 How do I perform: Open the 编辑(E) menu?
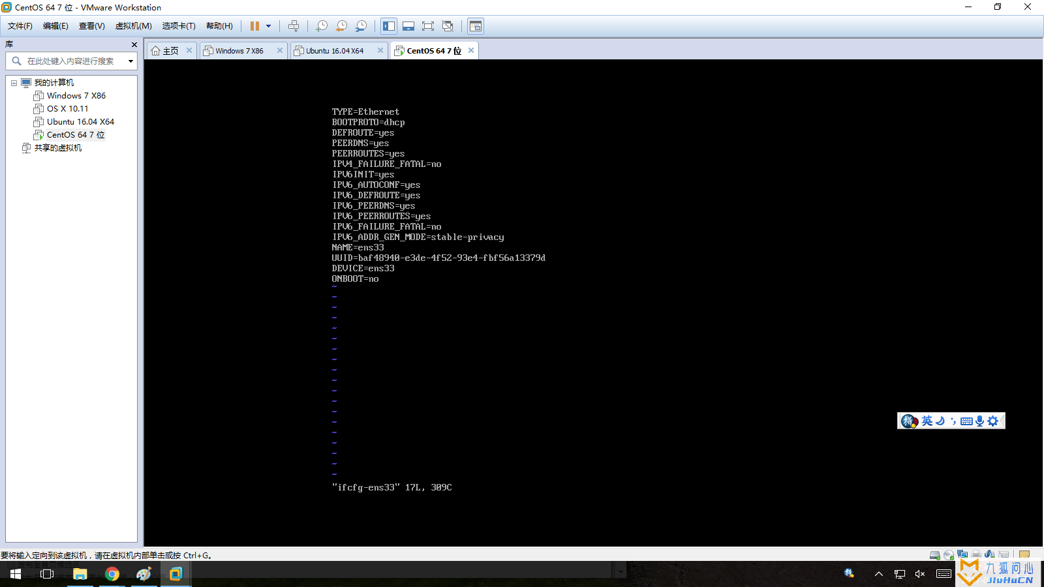[55, 26]
